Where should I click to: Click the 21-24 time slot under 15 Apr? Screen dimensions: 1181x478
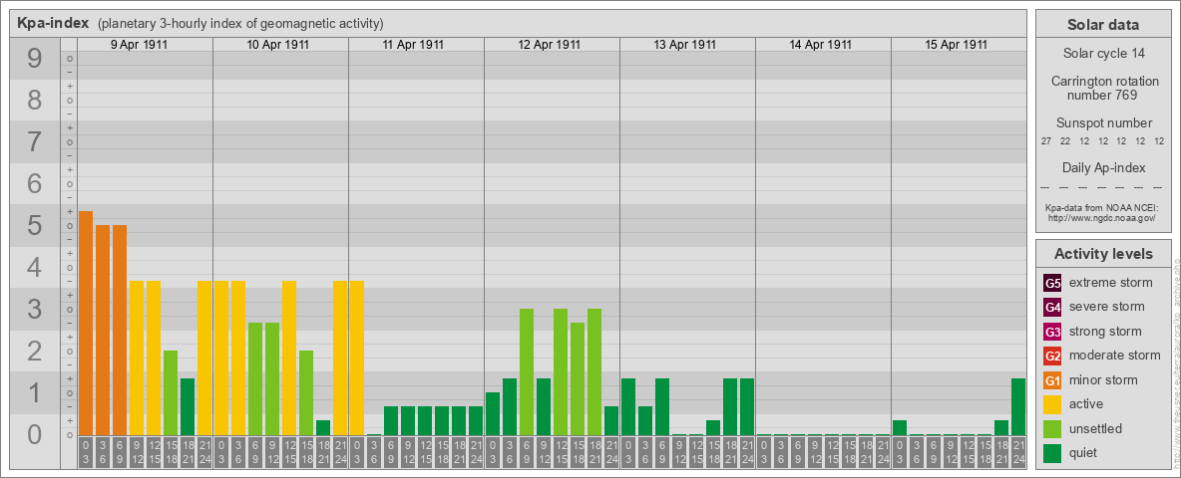(x=1018, y=452)
